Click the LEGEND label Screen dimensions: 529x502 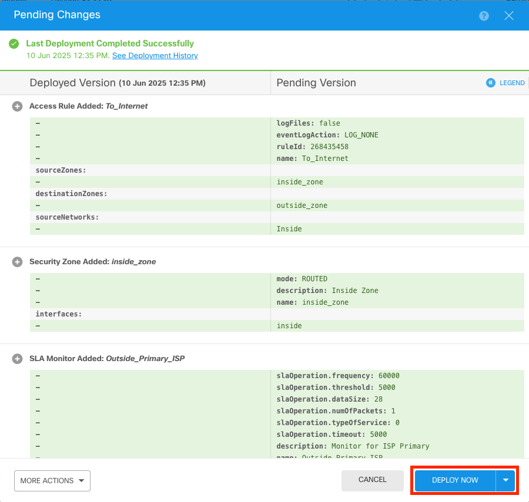[x=512, y=83]
